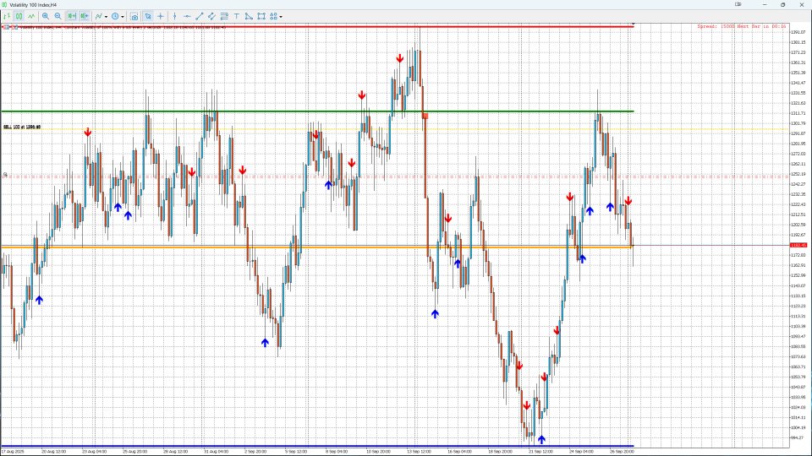Viewport: 812px width, 456px height.
Task: Take a chart screenshot with camera icon
Action: click(134, 17)
